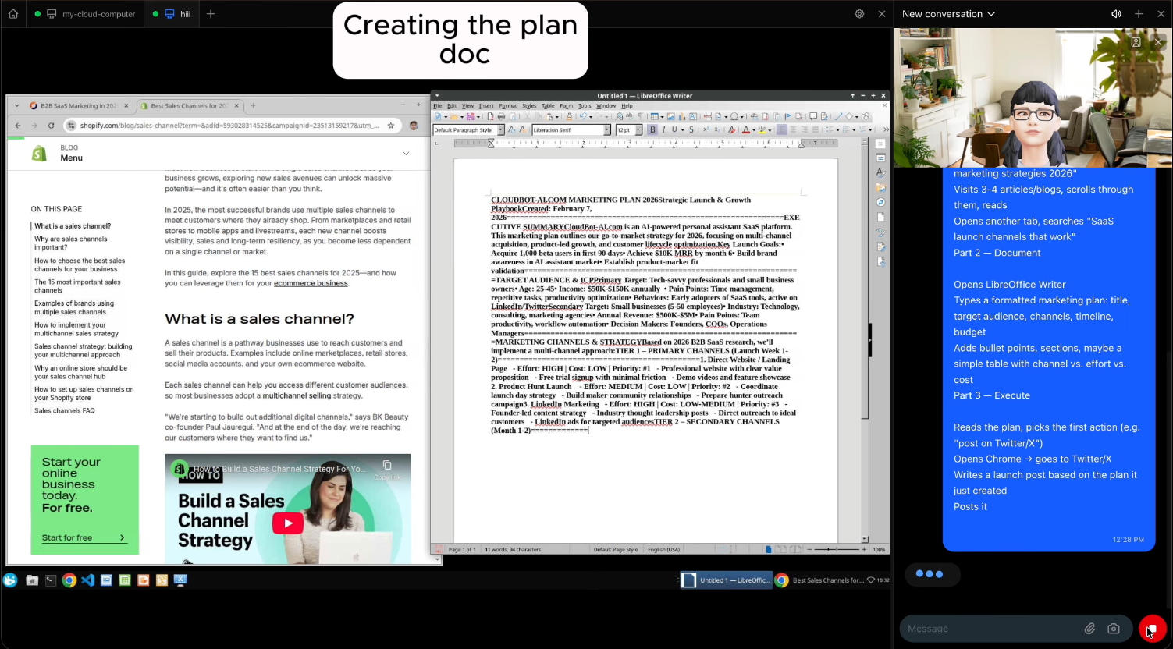This screenshot has width=1173, height=649.
Task: Expand the Shopify blog Menu chevron
Action: (x=406, y=154)
